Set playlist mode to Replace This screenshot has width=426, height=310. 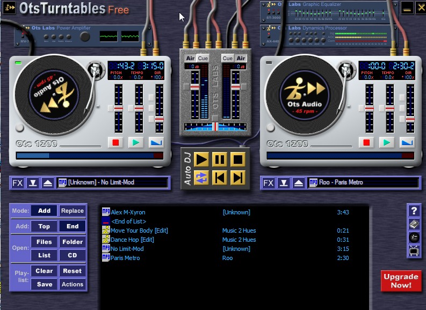click(x=73, y=211)
